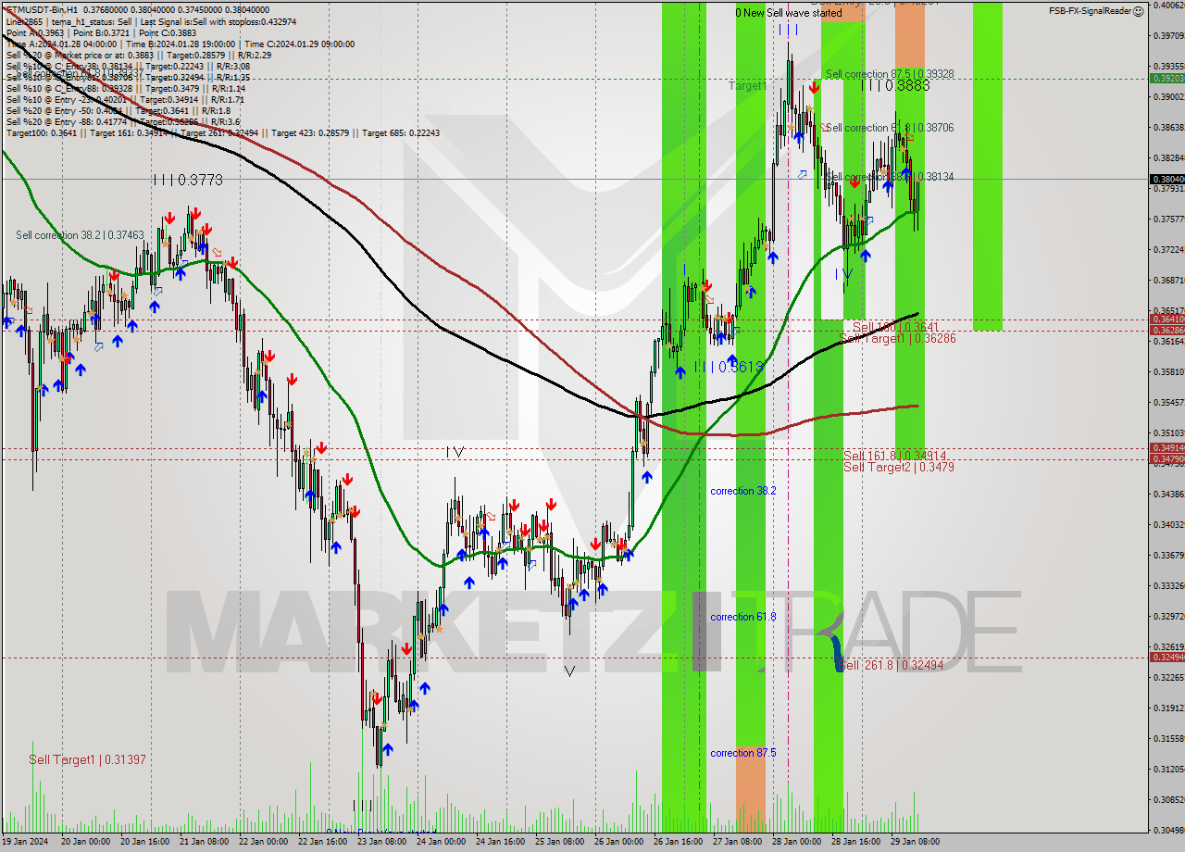Click red price tag 0.36410 on axis
The image size is (1185, 852).
point(1166,319)
